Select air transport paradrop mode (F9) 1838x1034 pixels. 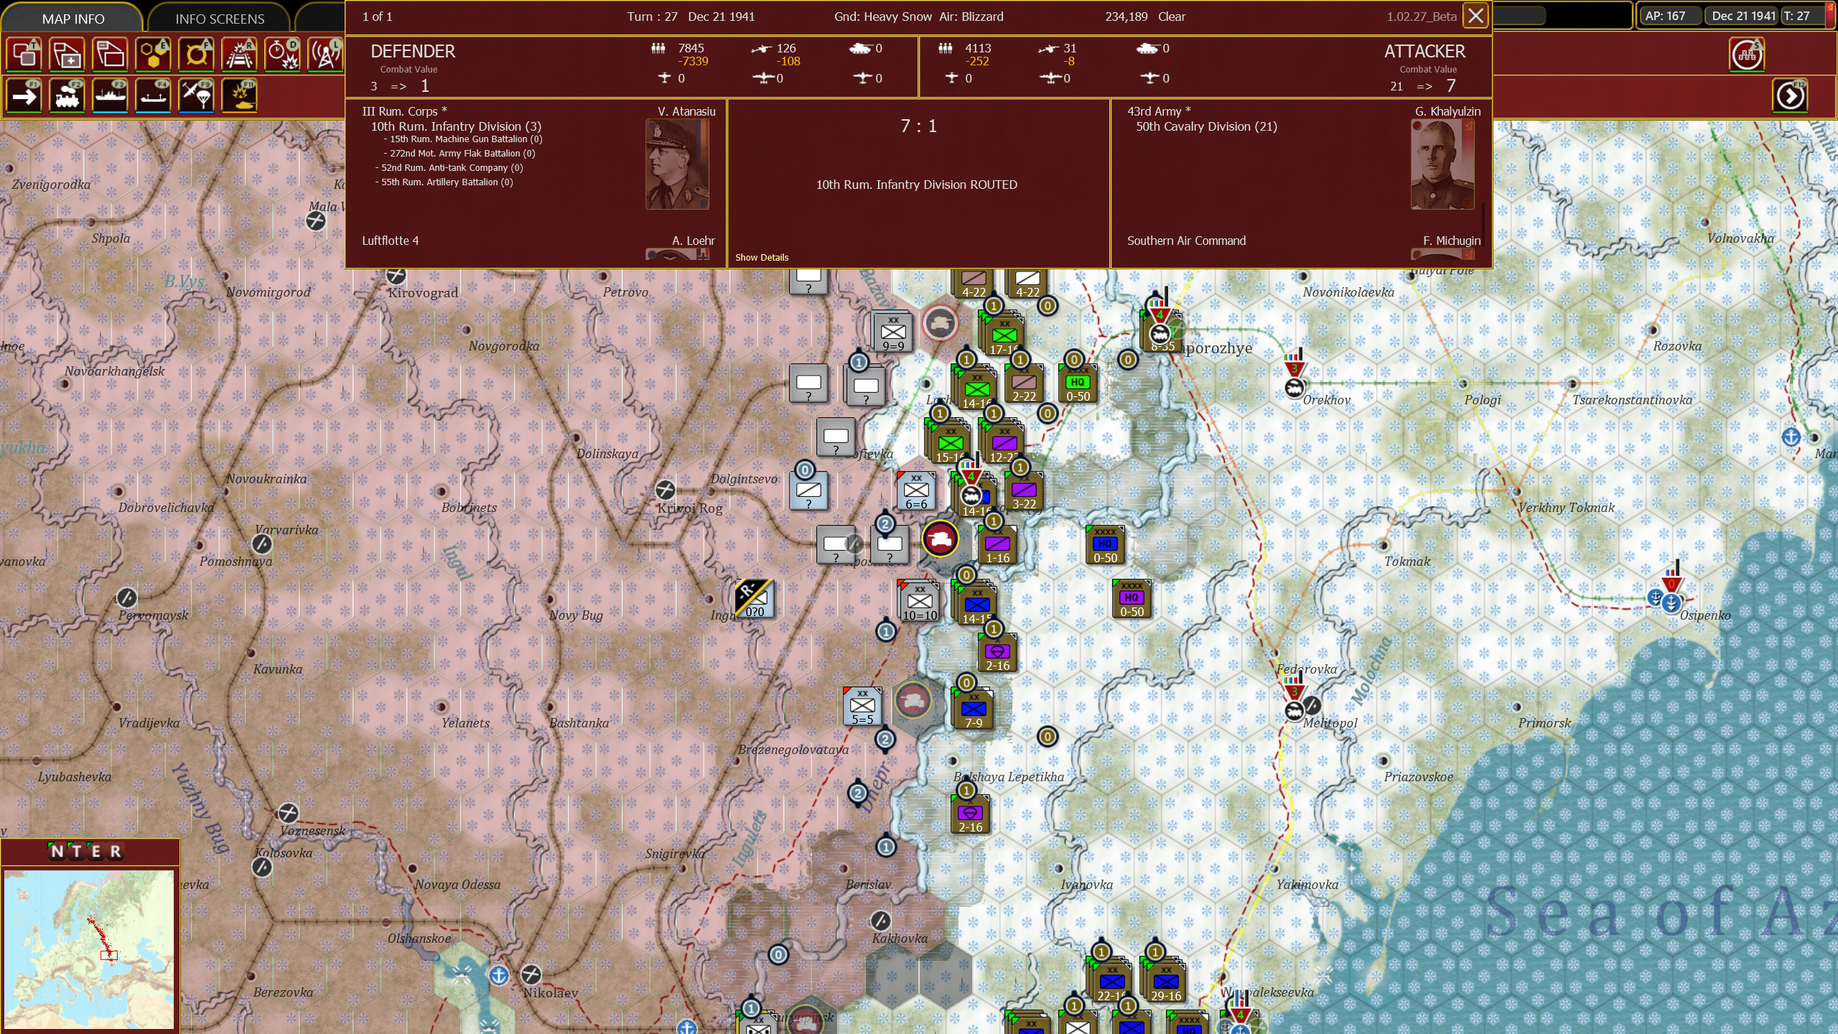(196, 96)
